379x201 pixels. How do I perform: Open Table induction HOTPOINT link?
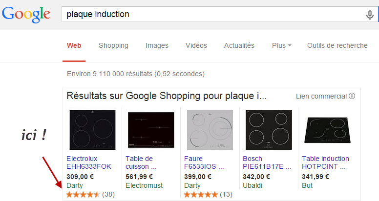[325, 162]
